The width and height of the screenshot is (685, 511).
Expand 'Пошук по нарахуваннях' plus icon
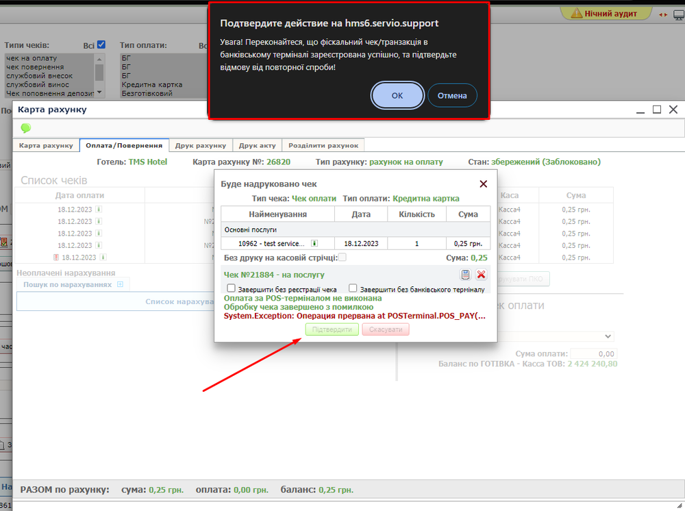coord(120,284)
